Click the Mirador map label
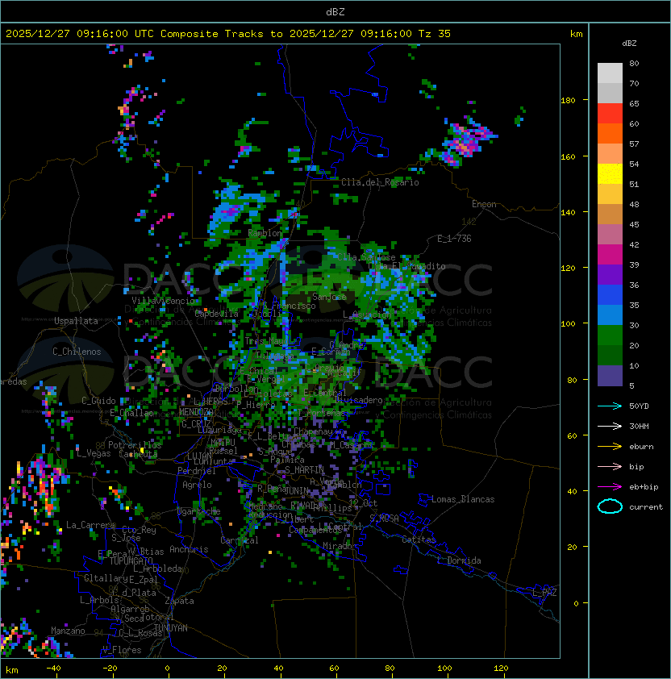Screen dimensions: 671x679 340,547
